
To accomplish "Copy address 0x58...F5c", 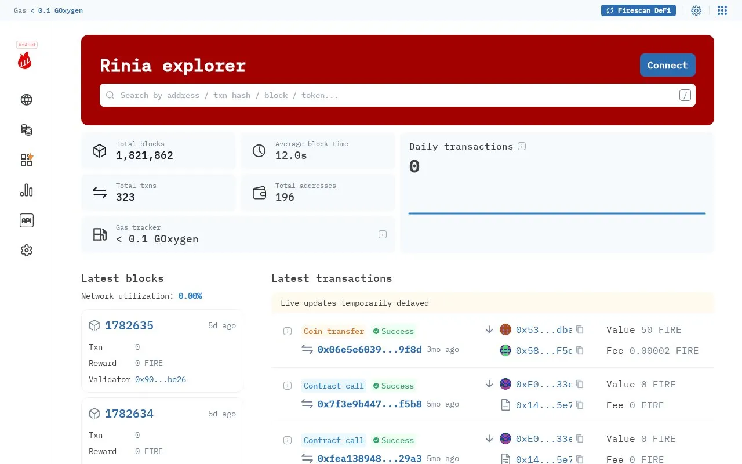I will [x=580, y=350].
